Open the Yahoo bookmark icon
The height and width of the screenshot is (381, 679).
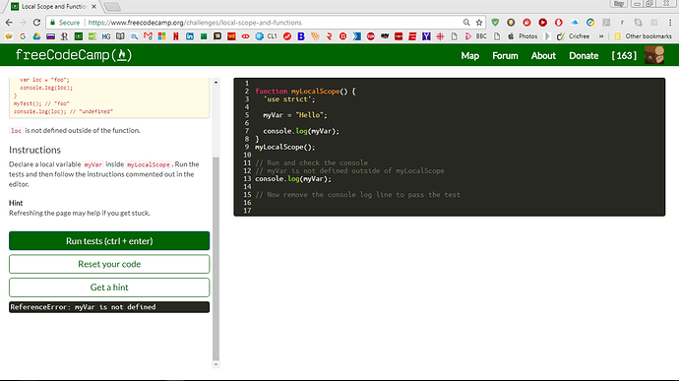tap(426, 36)
